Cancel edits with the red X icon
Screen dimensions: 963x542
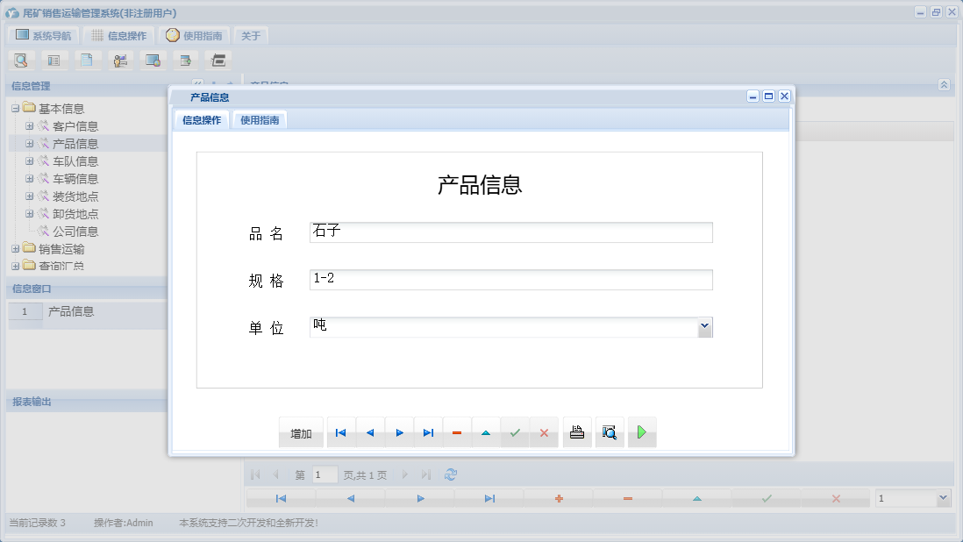click(x=544, y=431)
